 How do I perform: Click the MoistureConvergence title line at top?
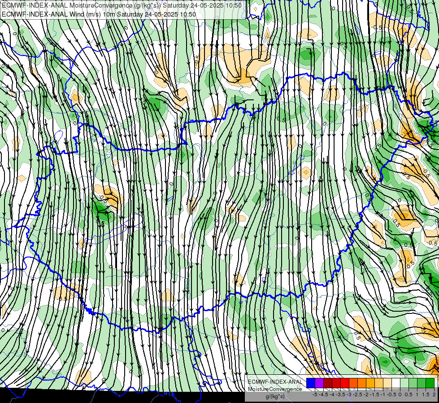click(122, 5)
